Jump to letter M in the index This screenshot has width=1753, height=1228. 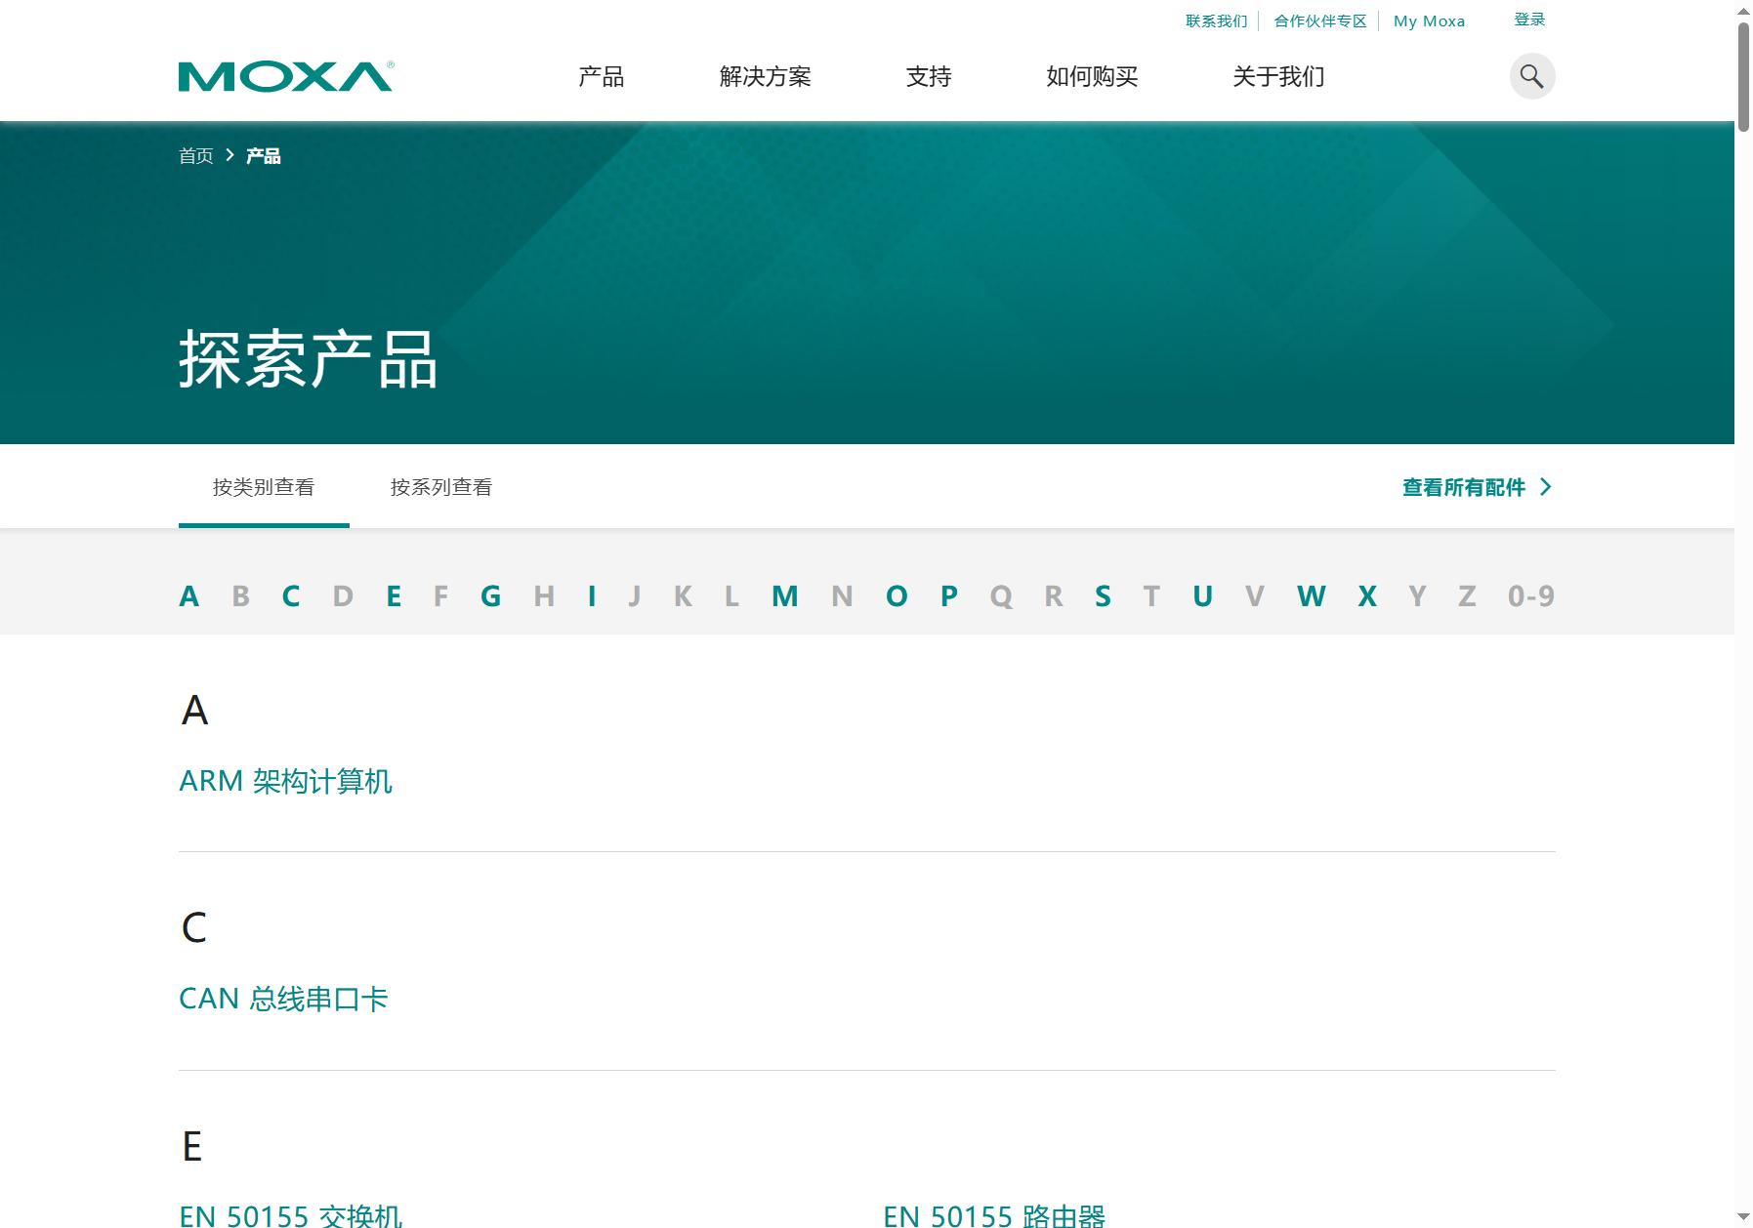coord(785,595)
